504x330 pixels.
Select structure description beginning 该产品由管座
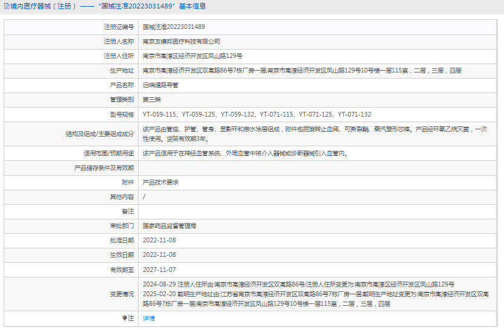pyautogui.click(x=315, y=134)
